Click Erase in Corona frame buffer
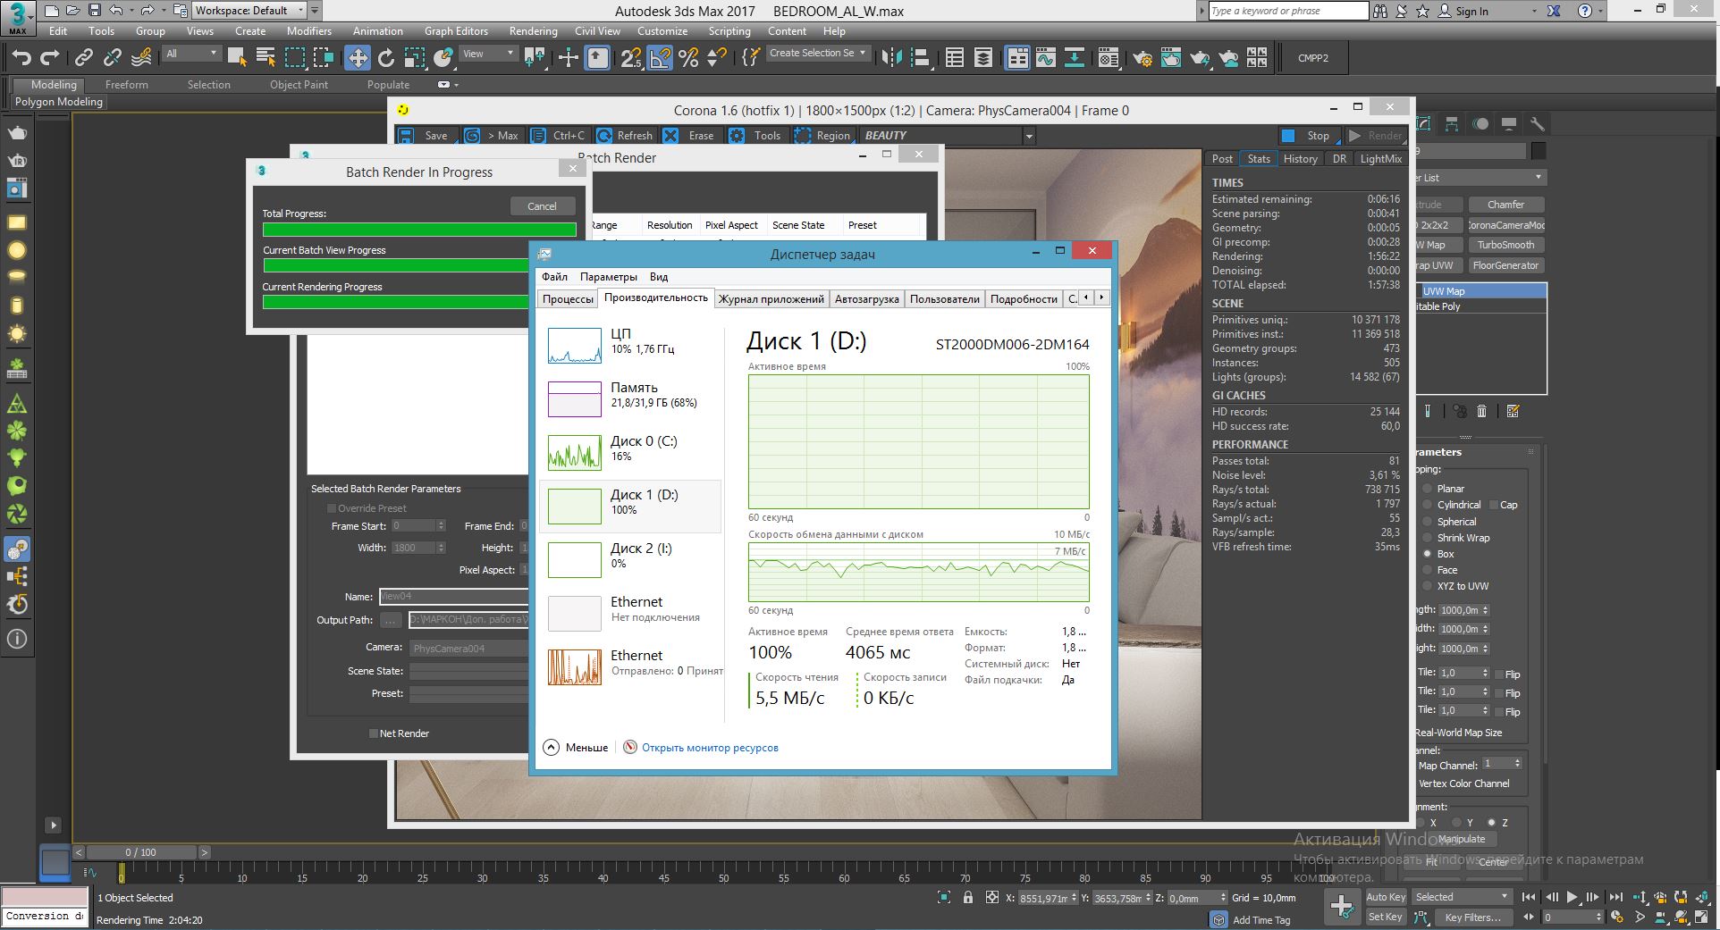Viewport: 1720px width, 930px height. pyautogui.click(x=690, y=136)
